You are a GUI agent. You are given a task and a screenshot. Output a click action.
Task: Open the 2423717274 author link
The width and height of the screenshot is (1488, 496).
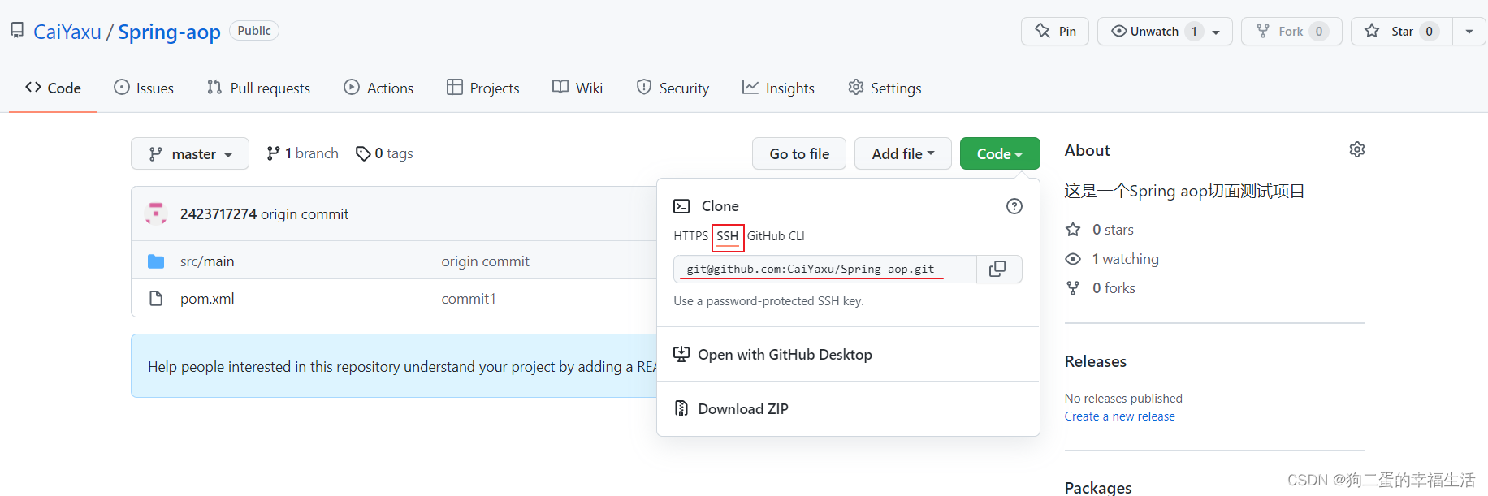point(218,214)
